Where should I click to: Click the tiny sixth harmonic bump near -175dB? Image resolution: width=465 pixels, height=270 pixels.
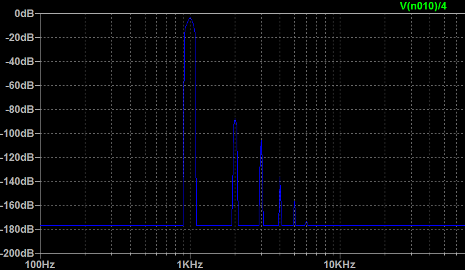pyautogui.click(x=307, y=223)
